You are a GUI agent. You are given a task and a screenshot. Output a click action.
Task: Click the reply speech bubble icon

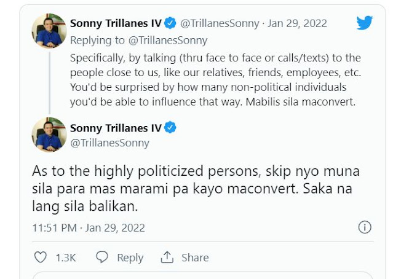pyautogui.click(x=103, y=257)
